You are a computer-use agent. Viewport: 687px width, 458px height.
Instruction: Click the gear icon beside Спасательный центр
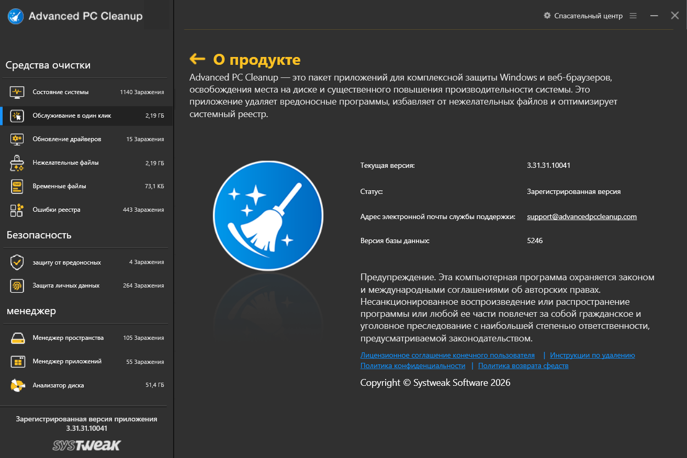coord(547,16)
